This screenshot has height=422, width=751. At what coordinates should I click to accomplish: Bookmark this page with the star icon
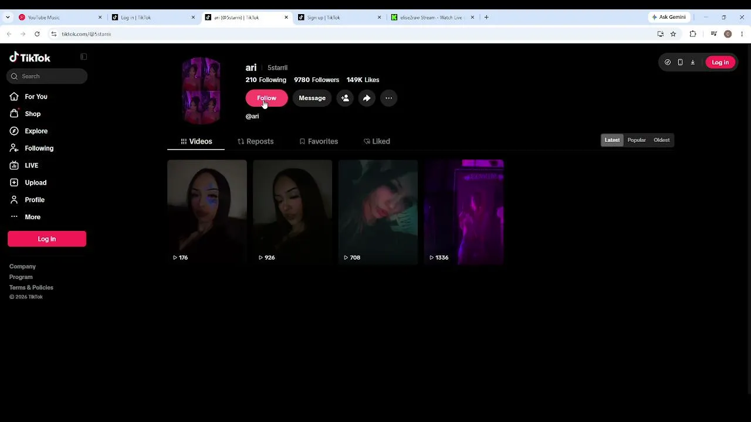point(673,34)
